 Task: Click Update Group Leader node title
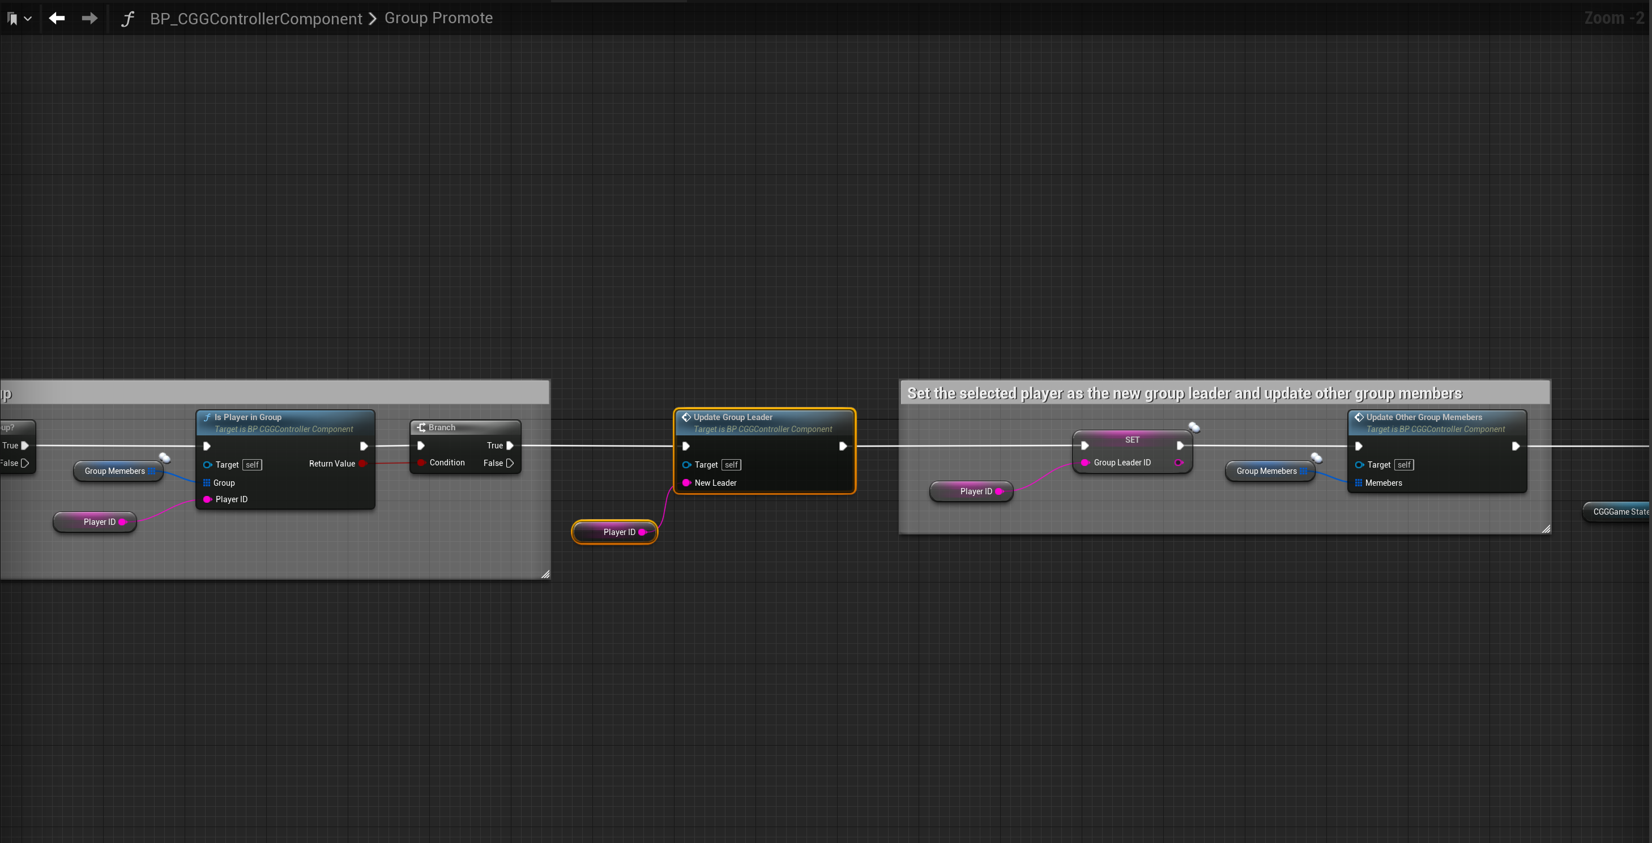point(732,417)
